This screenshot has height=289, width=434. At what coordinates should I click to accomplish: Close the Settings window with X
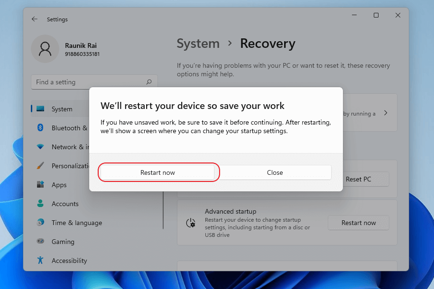(398, 15)
